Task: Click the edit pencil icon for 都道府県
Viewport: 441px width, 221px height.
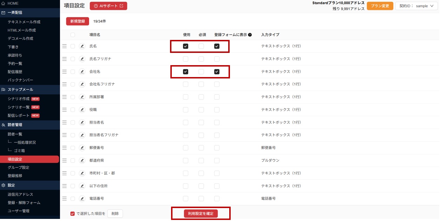Action: pyautogui.click(x=82, y=160)
